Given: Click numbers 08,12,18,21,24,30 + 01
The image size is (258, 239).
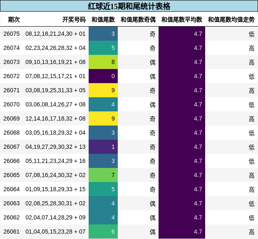Looking at the screenshot, I should click(x=55, y=34).
